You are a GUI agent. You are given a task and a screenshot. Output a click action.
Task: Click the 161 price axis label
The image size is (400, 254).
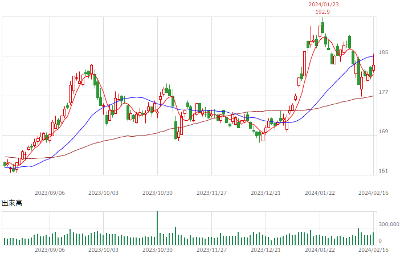383,171
